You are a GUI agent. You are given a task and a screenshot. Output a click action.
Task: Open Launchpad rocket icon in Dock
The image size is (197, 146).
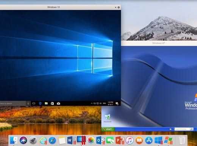[x=33, y=140]
